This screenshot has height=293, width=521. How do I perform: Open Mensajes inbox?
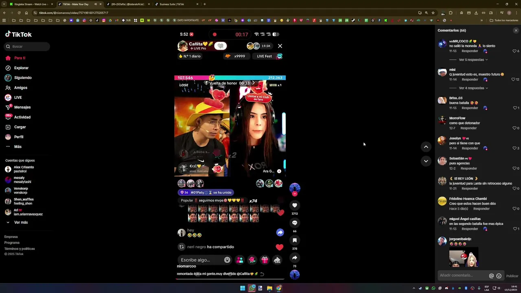18,107
